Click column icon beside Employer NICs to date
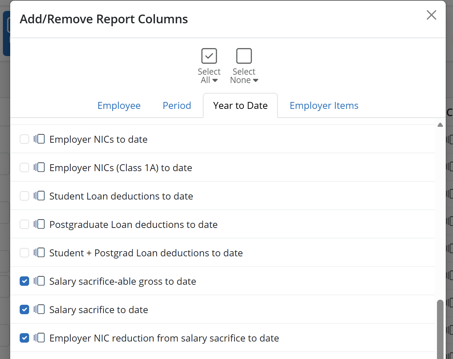453x359 pixels. pos(39,139)
